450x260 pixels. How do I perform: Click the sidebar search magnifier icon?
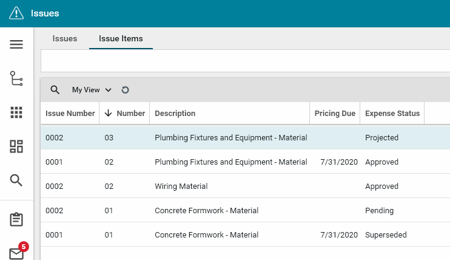click(16, 180)
